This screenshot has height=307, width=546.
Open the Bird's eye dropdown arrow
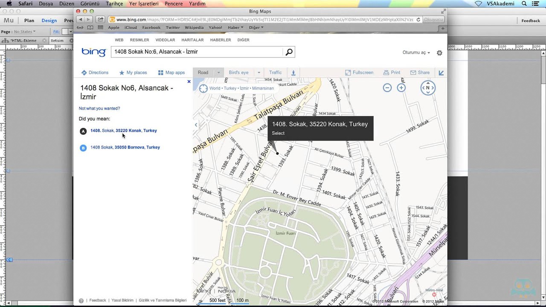258,73
